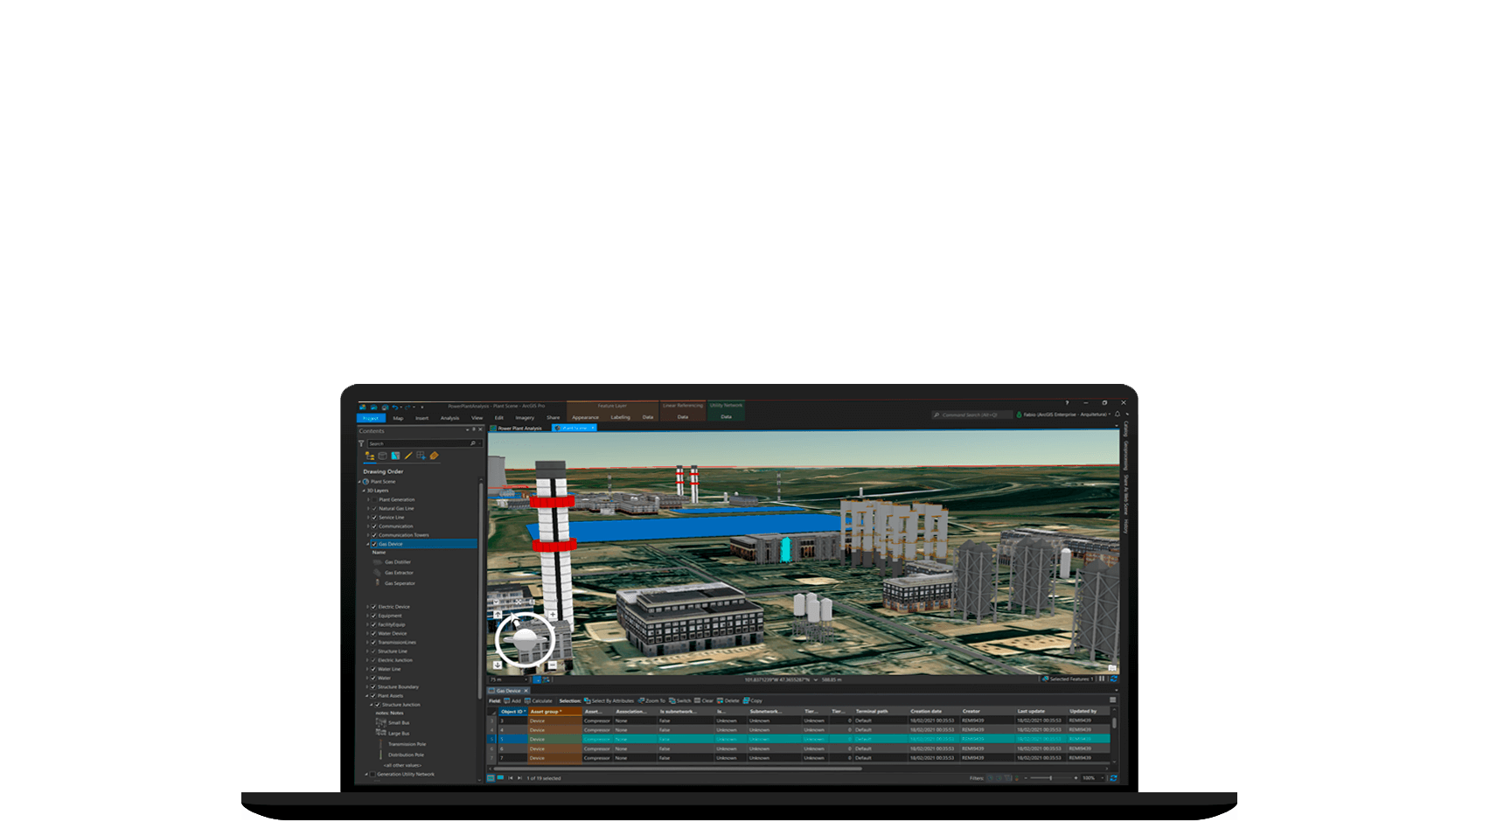
Task: Click the undo arrow in quick access toolbar
Action: (394, 407)
